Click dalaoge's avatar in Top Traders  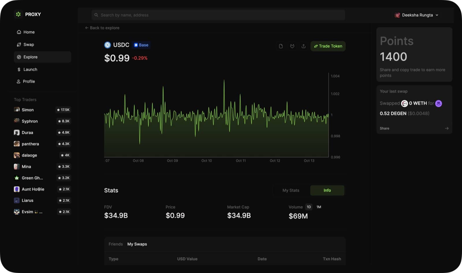(x=17, y=155)
